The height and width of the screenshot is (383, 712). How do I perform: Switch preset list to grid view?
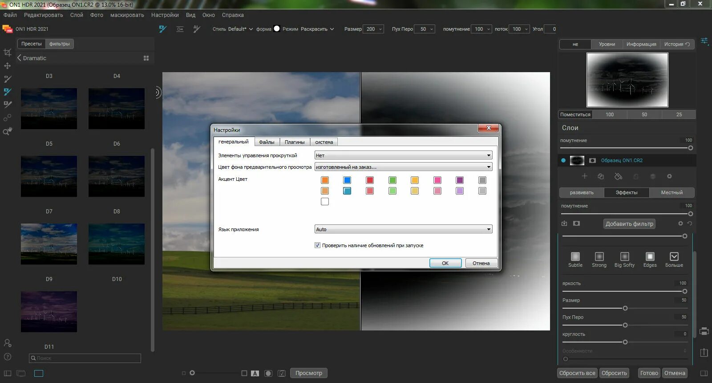point(146,58)
